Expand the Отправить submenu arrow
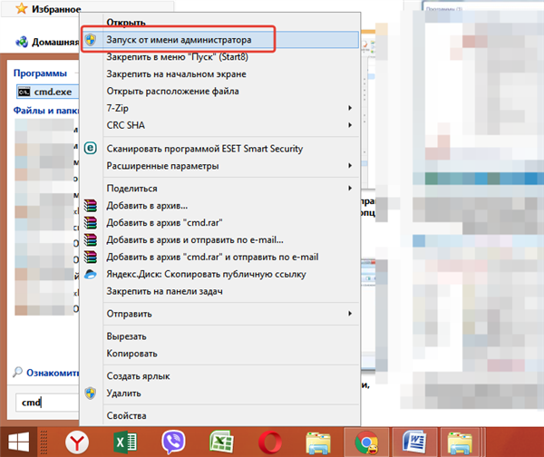Screen dimensions: 544x457 click(350, 314)
